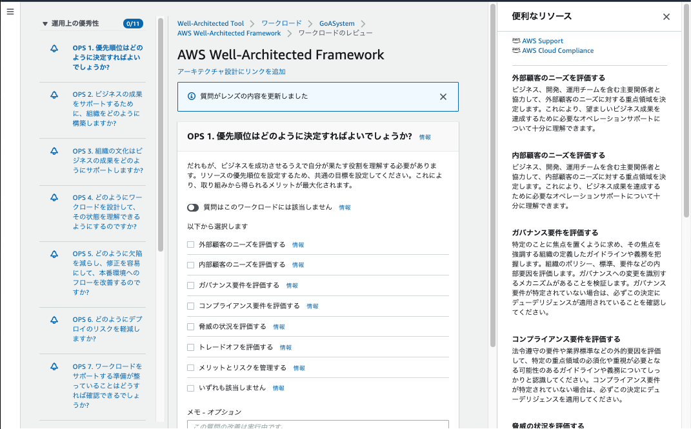This screenshot has height=429, width=691.
Task: Open AWS Cloud Compliance resource link
Action: pos(558,51)
